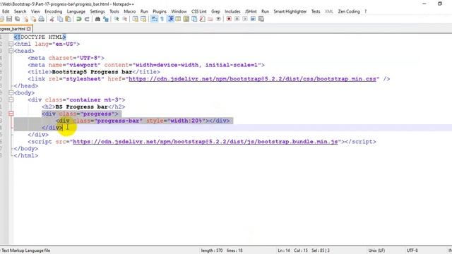Open the Language menu
The height and width of the screenshot is (254, 452).
(x=76, y=11)
